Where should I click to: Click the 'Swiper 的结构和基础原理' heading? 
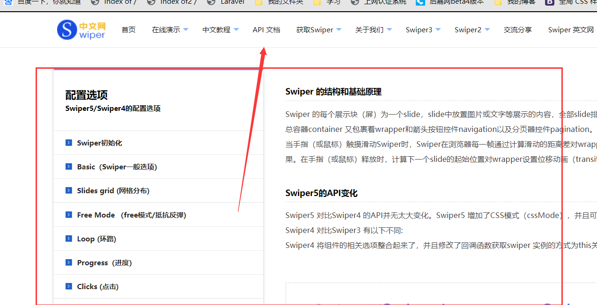pyautogui.click(x=333, y=92)
